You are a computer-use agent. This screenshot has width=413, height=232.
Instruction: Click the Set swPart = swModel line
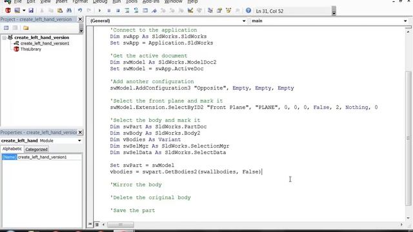[142, 166]
